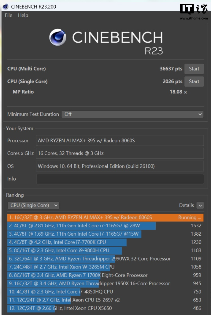Click the Cinebench title bar app icon
Screen dimensions: 211x315
coord(6,6)
